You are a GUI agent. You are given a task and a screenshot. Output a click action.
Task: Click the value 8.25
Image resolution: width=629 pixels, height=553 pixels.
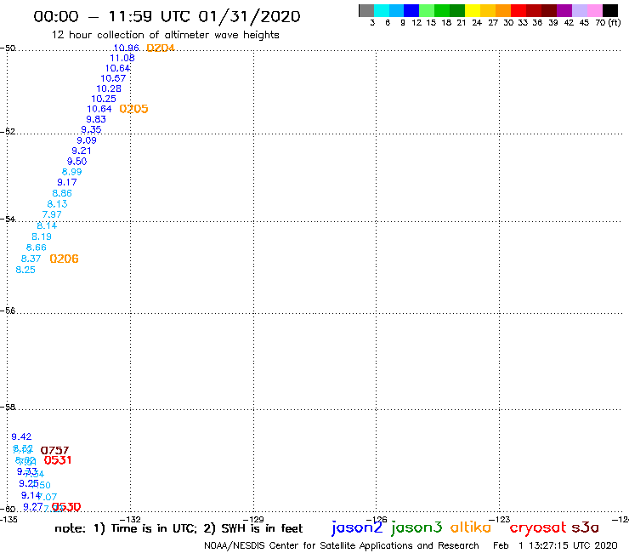click(x=25, y=270)
